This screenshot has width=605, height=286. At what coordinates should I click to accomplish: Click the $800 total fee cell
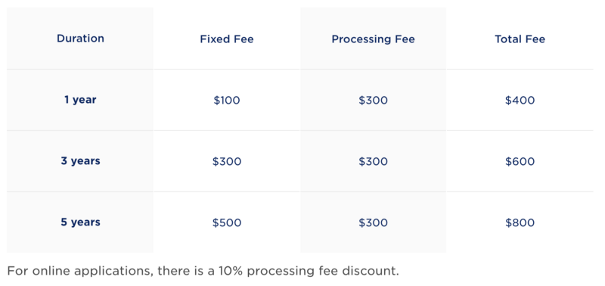(x=520, y=222)
